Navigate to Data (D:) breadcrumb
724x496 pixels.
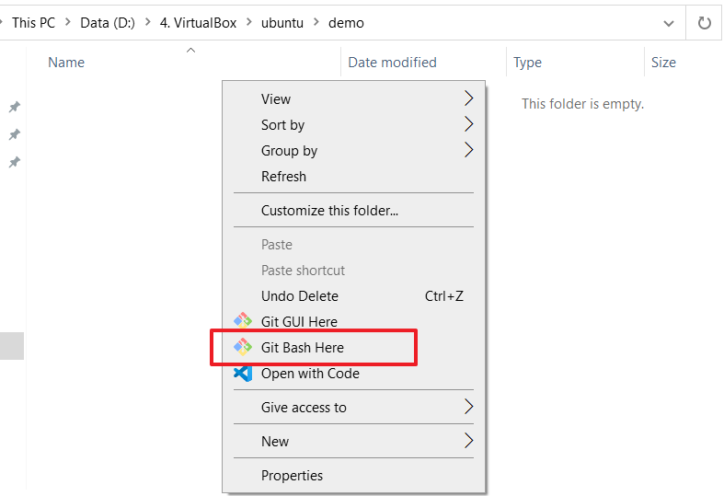pyautogui.click(x=108, y=23)
